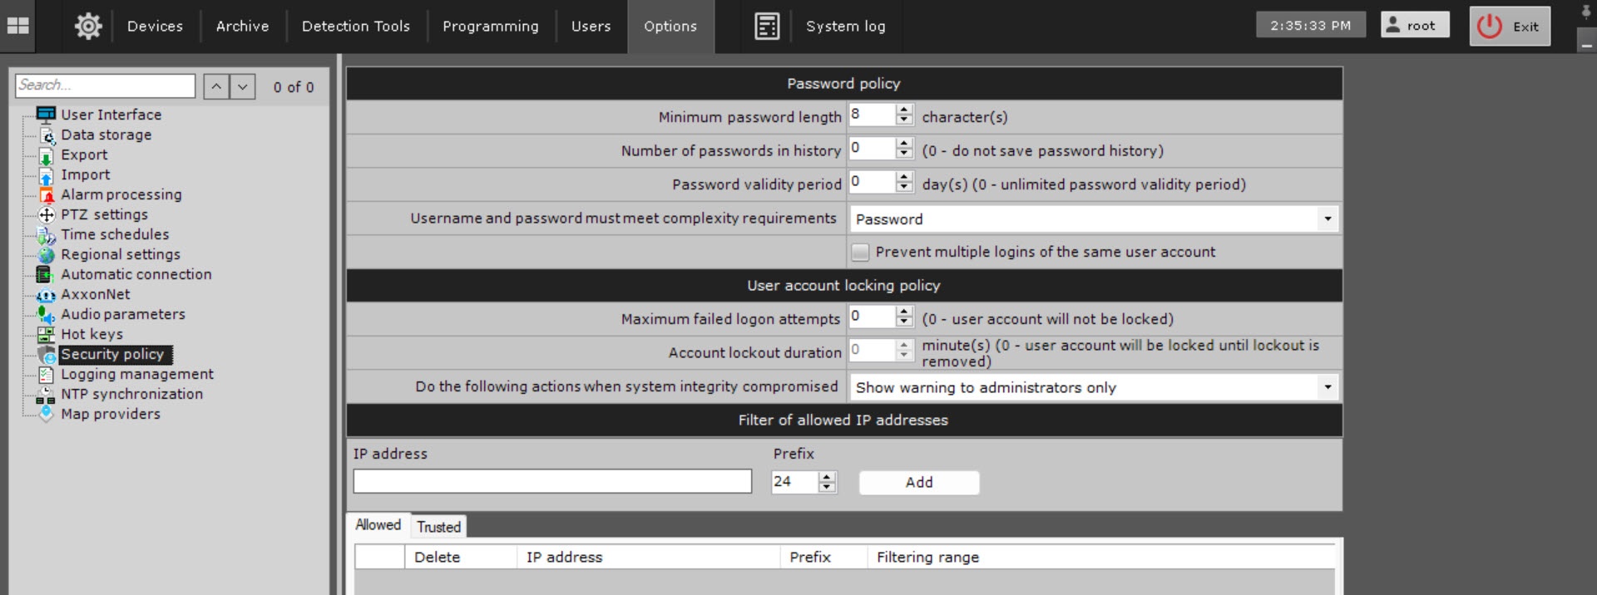Click the Map providers pin icon

47,414
